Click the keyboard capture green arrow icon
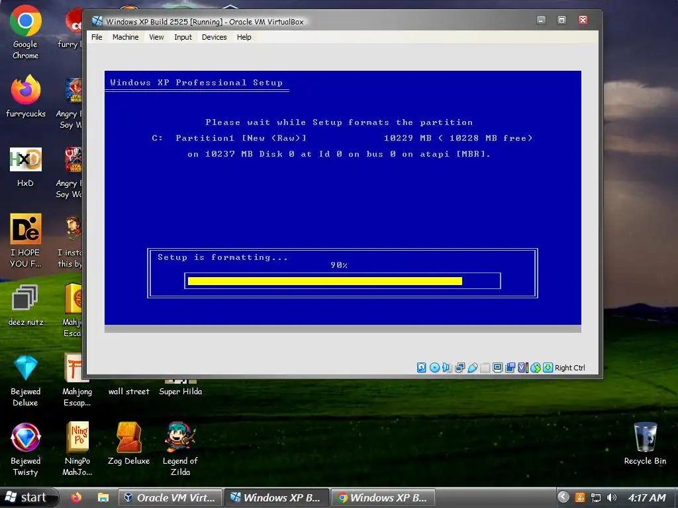Image resolution: width=678 pixels, height=508 pixels. (548, 368)
